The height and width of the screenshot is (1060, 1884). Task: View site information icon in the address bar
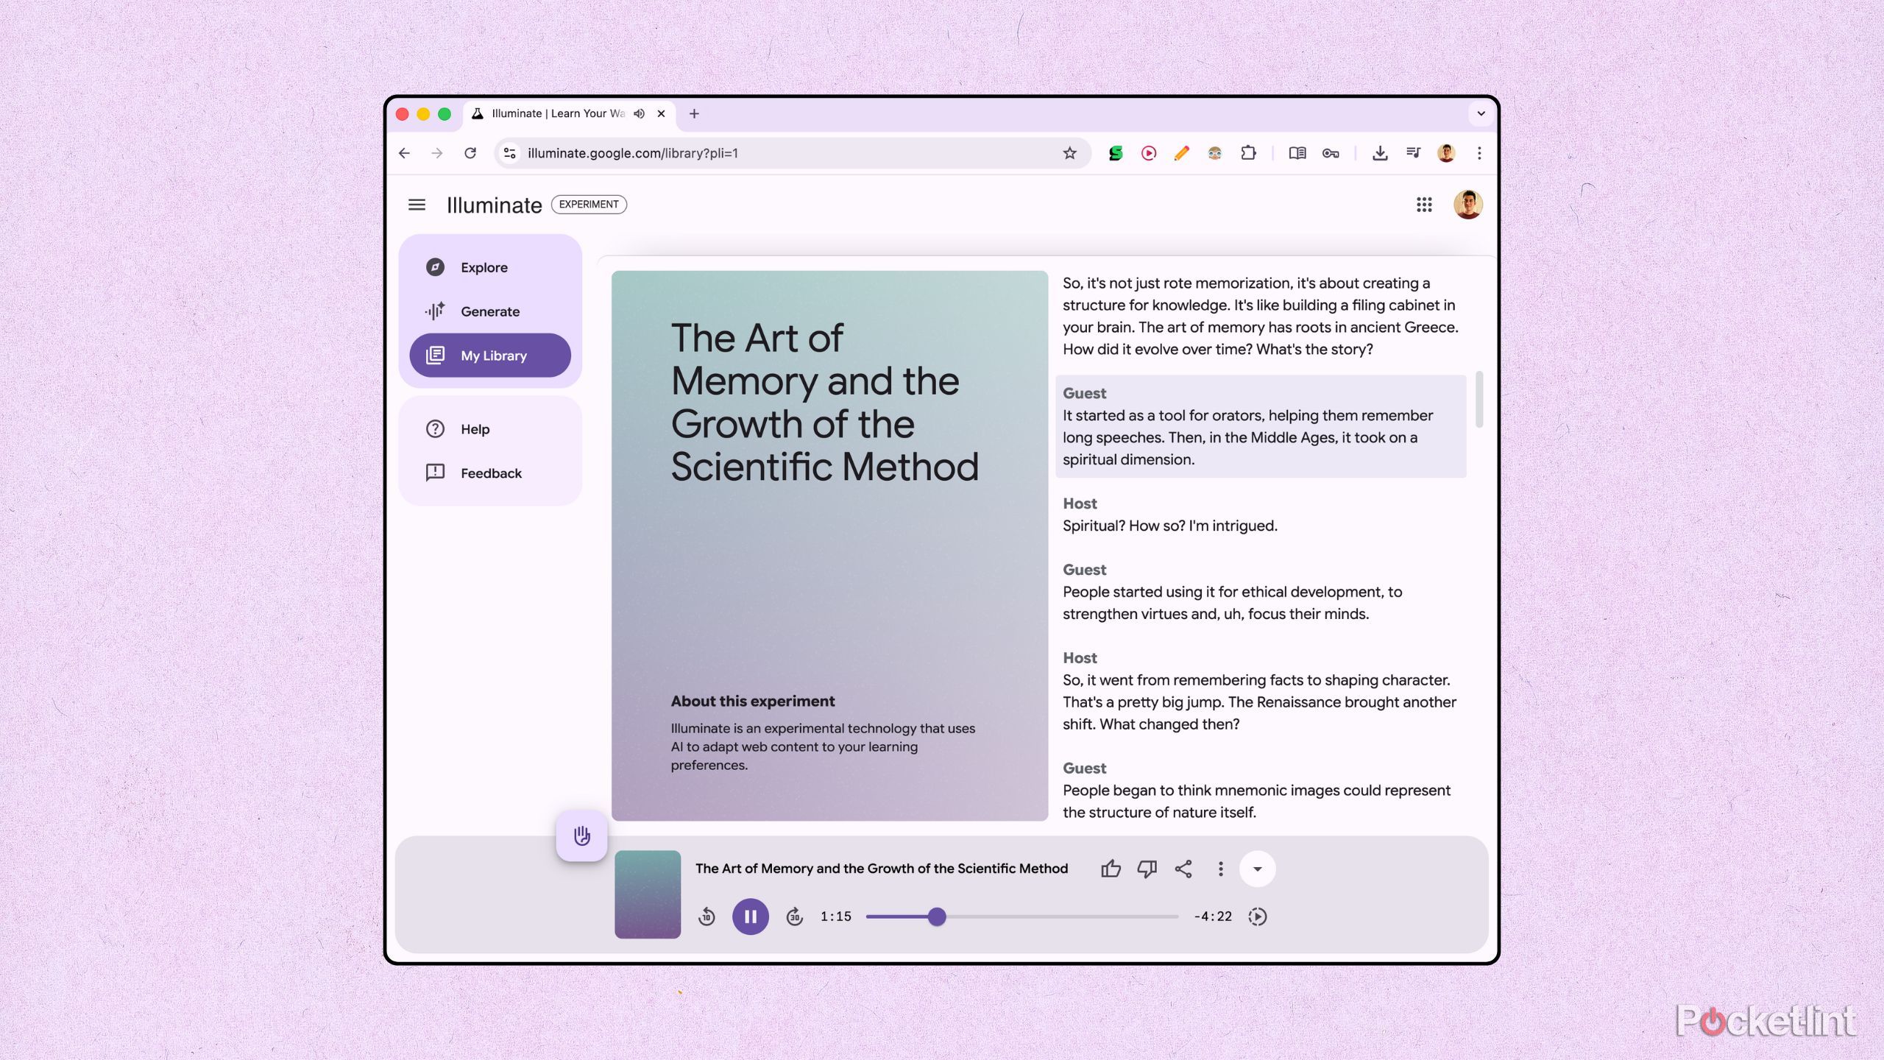509,153
